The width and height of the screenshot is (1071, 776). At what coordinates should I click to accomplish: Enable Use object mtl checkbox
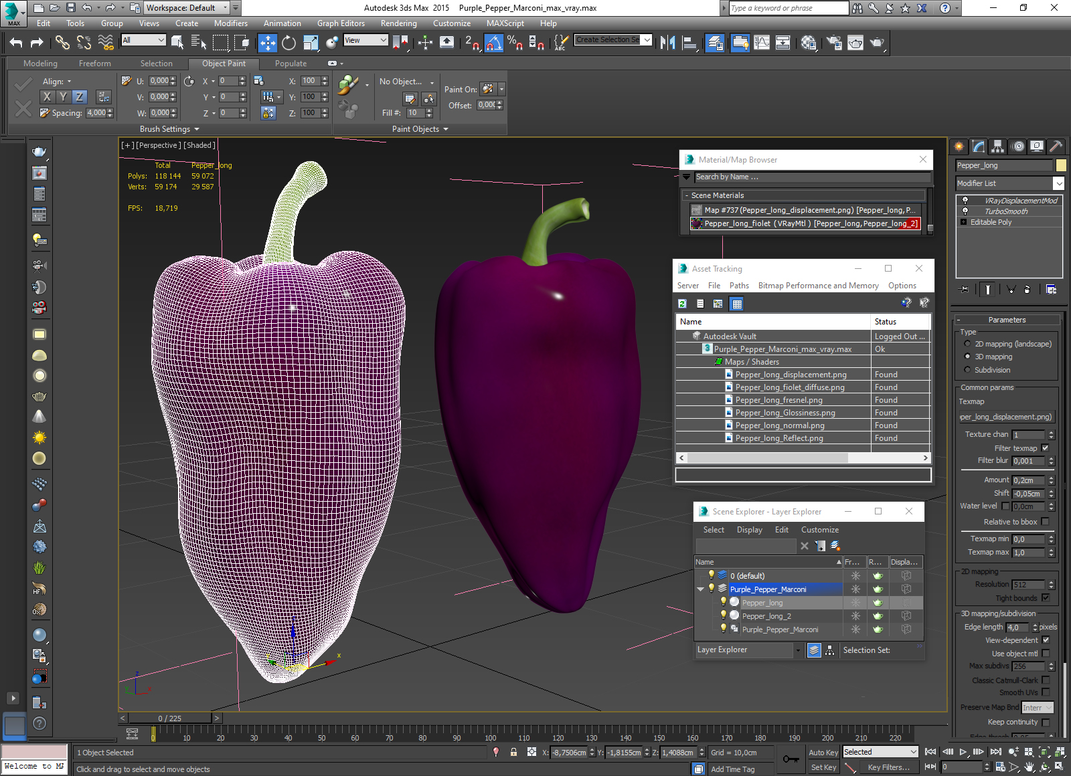(1046, 654)
